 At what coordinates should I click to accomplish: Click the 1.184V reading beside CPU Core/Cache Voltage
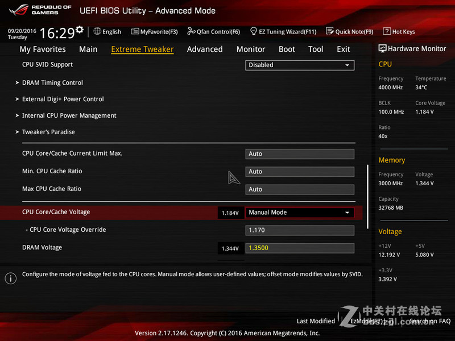230,213
